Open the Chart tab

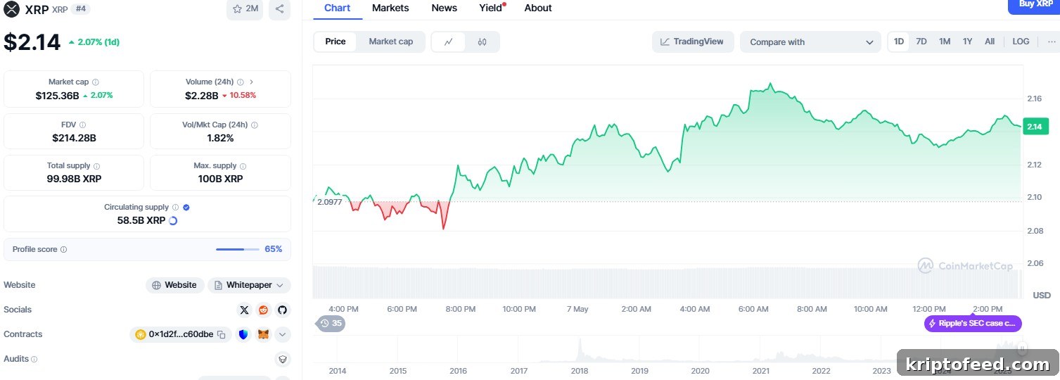coord(337,8)
